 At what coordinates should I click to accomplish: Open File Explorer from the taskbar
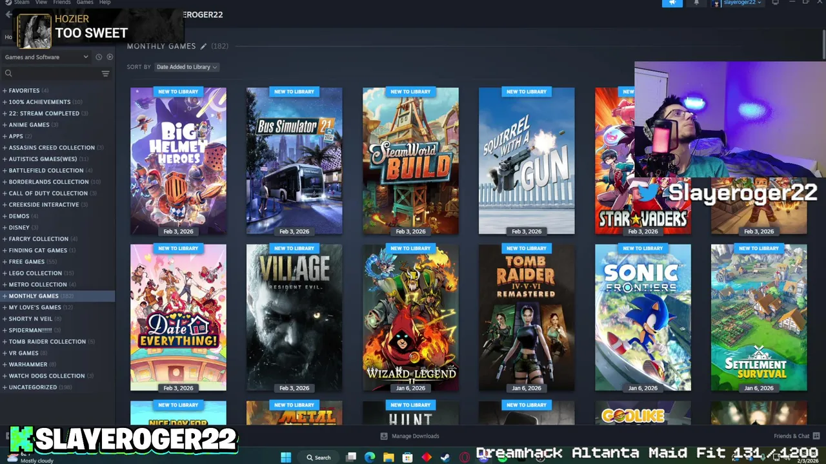(x=388, y=458)
